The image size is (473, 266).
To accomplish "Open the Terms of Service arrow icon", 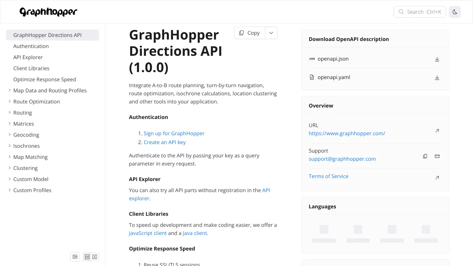I will 437,178.
